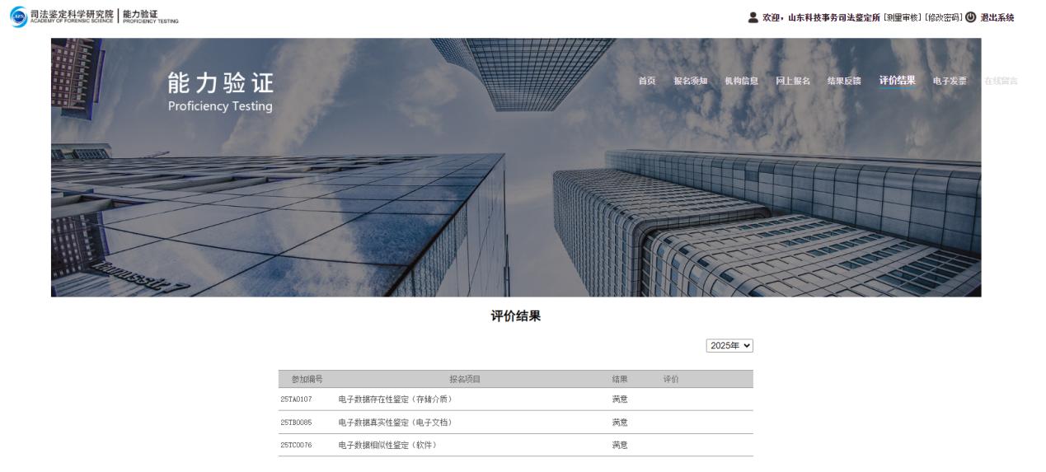Viewport: 1046px width, 472px height.
Task: Open the 结果反馈 navigation item
Action: (844, 81)
